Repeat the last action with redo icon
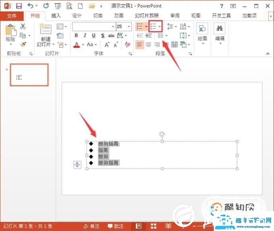Screen dimensions: 274x231 (x=46, y=6)
